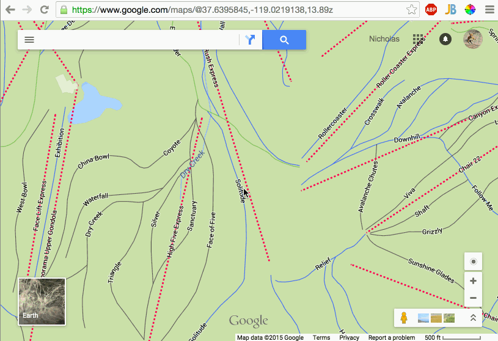Open the Google apps grid
This screenshot has width=498, height=341.
tap(418, 39)
